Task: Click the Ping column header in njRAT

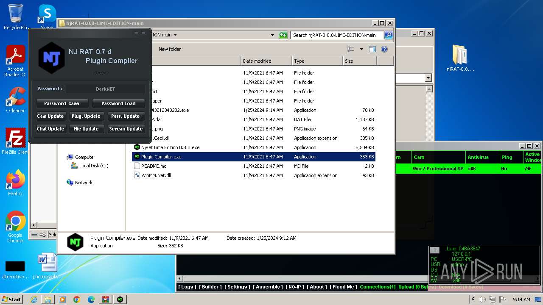Action: pyautogui.click(x=512, y=157)
